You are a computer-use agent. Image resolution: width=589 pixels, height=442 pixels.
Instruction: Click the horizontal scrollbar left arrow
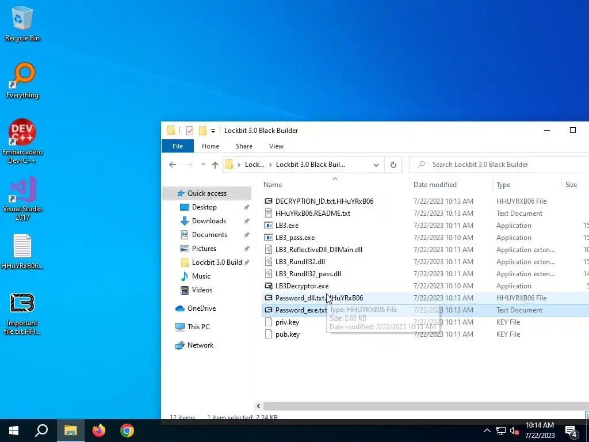(258, 406)
